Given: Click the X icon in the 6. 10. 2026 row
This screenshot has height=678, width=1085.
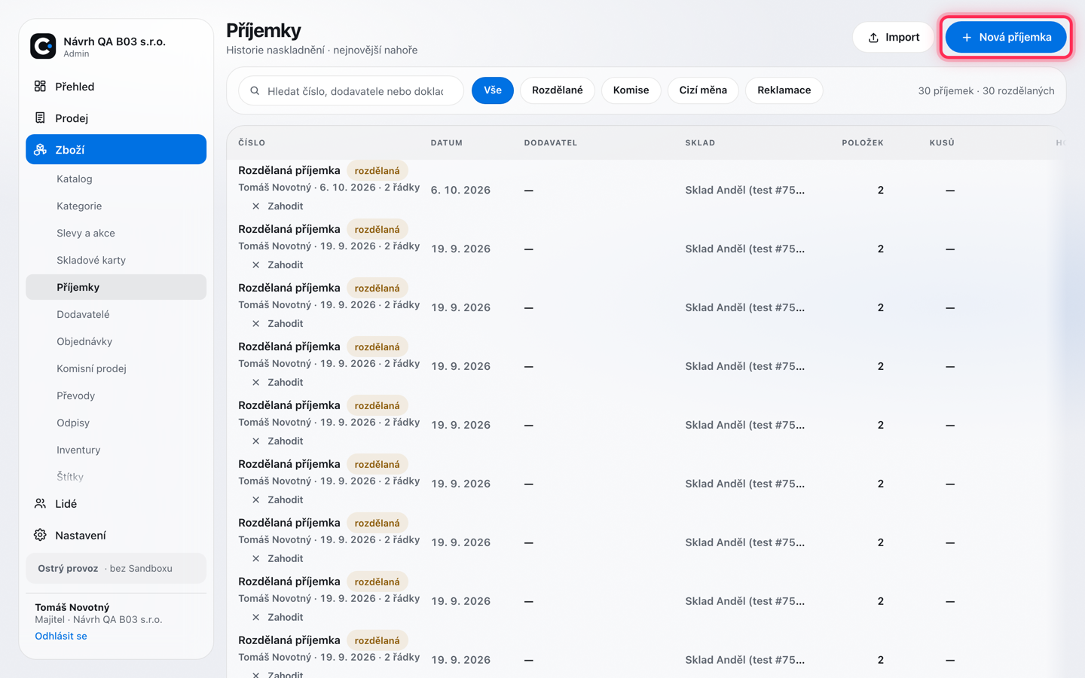Looking at the screenshot, I should click(255, 206).
